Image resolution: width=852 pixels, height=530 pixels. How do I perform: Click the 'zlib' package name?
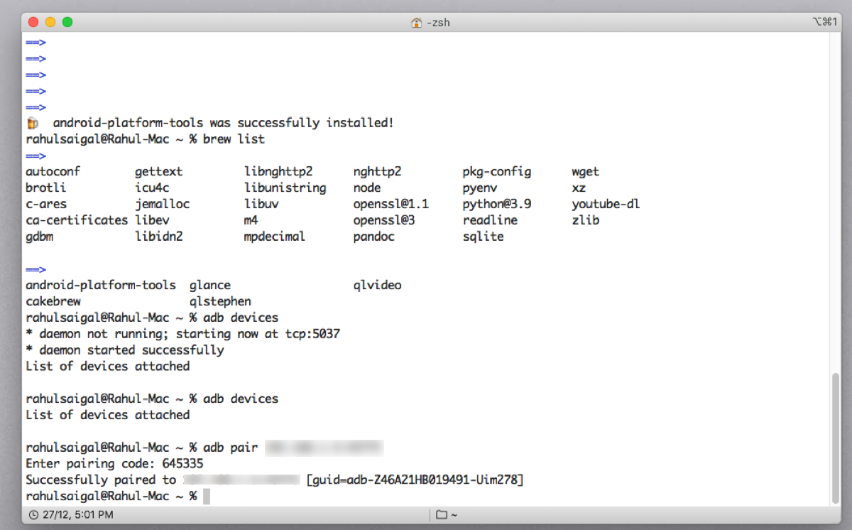tap(585, 220)
